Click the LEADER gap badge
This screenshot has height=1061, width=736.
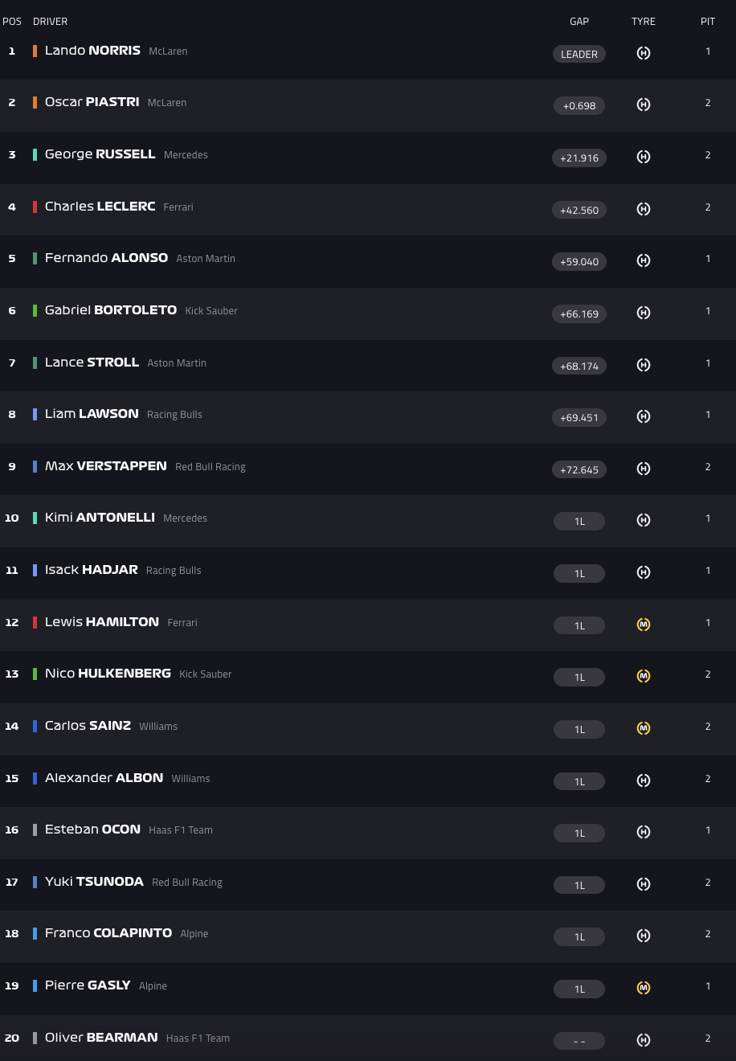[579, 54]
